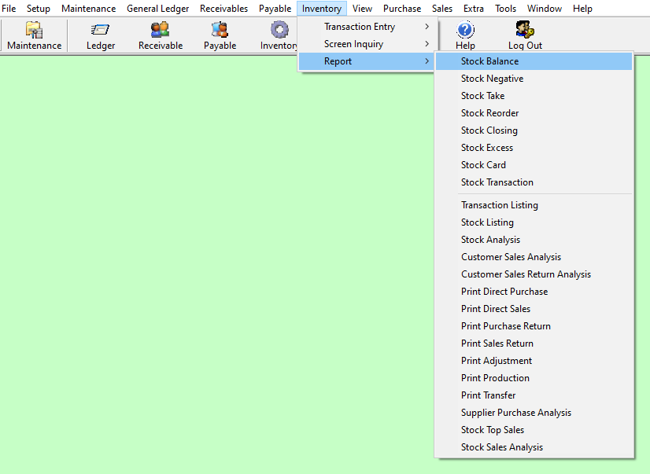The width and height of the screenshot is (650, 474).
Task: Open the Stock Analysis report
Action: tap(534, 240)
